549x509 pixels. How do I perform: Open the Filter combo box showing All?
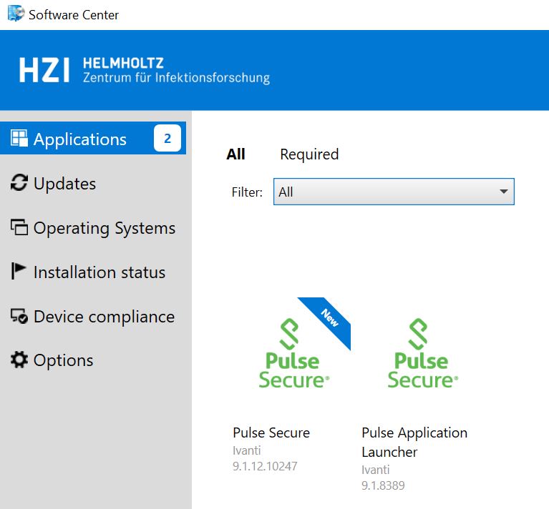(383, 192)
